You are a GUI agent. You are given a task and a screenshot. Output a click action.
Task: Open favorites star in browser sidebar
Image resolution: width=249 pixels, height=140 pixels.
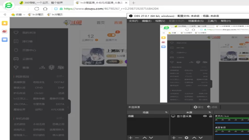coord(4,23)
